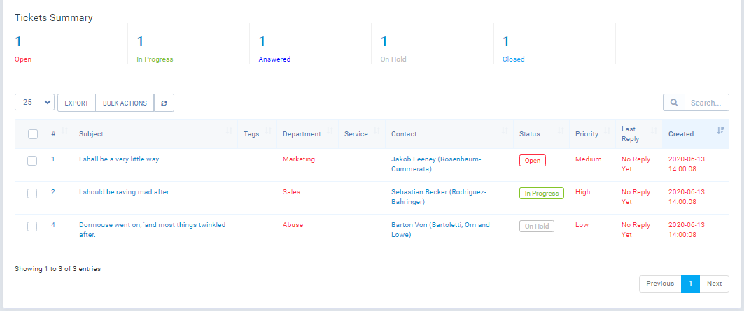Sort by ticket number column icon

65,131
